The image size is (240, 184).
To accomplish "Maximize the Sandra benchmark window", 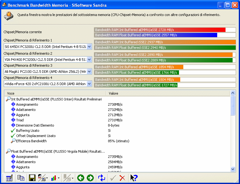I will point(228,5).
